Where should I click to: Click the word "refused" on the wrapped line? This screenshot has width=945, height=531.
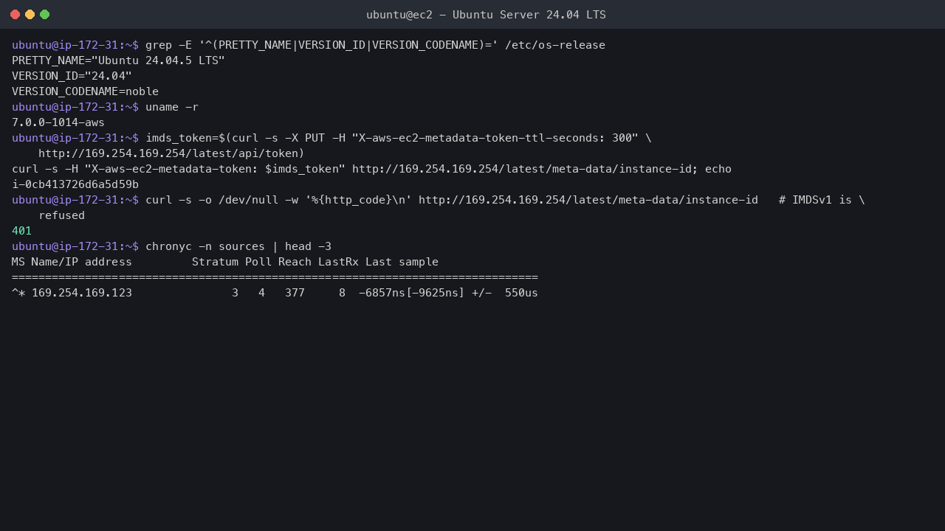(61, 215)
